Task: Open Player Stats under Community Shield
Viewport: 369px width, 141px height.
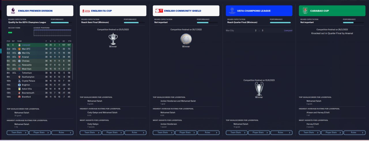Action: click(x=186, y=133)
